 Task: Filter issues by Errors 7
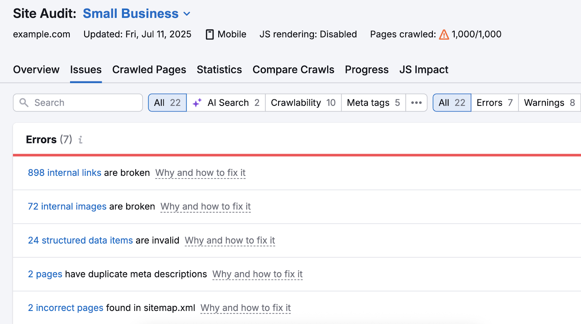[494, 103]
